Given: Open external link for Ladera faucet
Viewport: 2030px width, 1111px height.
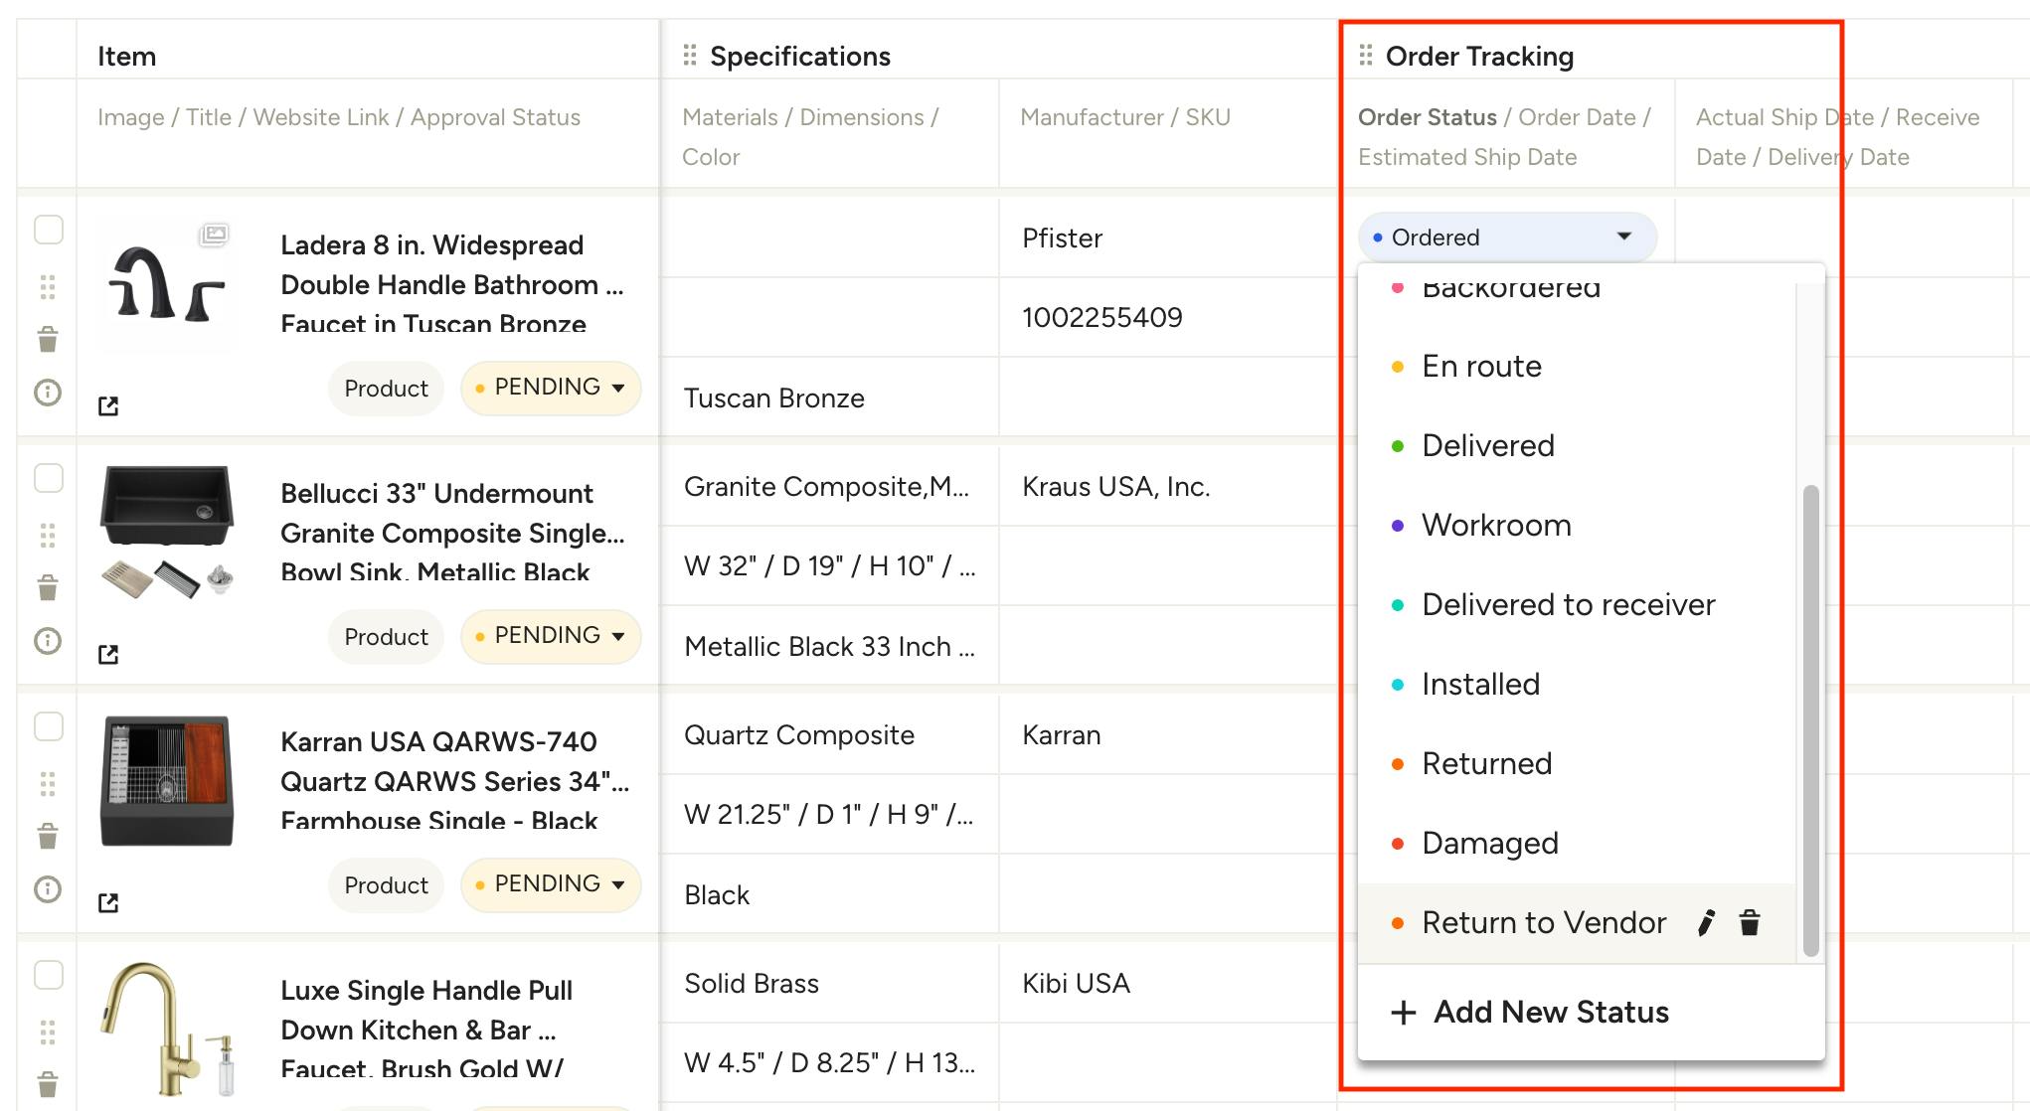Looking at the screenshot, I should tap(108, 405).
